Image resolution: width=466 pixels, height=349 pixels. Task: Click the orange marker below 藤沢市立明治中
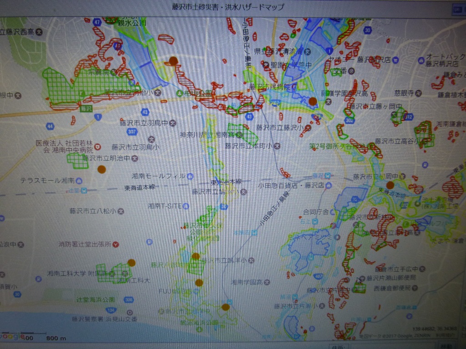coord(101,169)
